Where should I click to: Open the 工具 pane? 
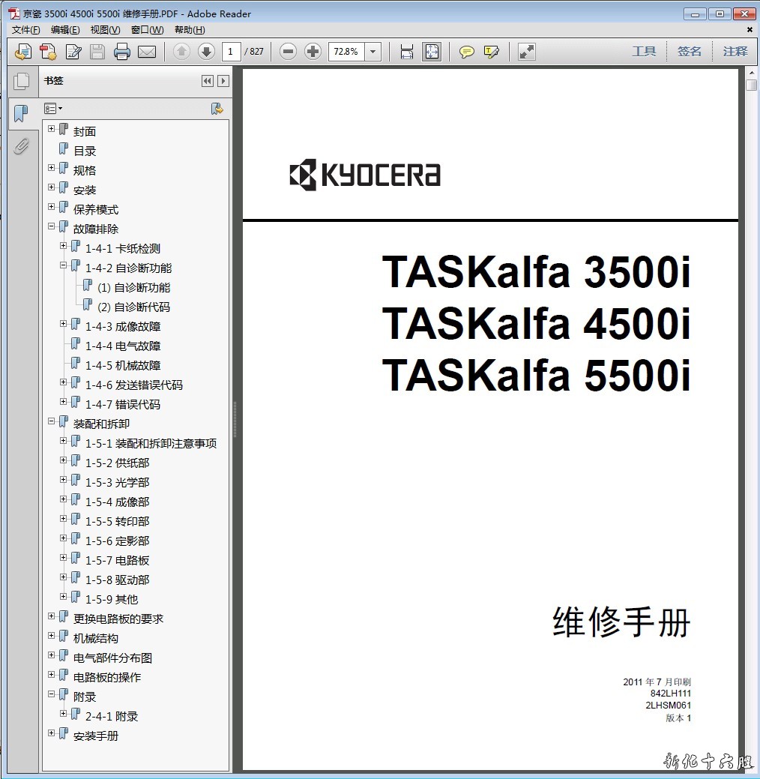pos(644,52)
